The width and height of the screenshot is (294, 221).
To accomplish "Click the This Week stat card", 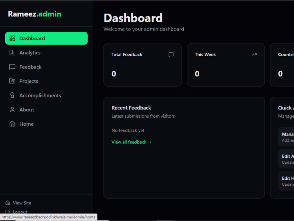I will [x=226, y=65].
